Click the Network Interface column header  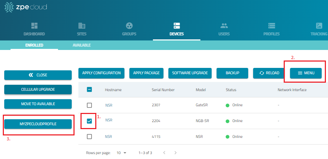[x=292, y=90]
